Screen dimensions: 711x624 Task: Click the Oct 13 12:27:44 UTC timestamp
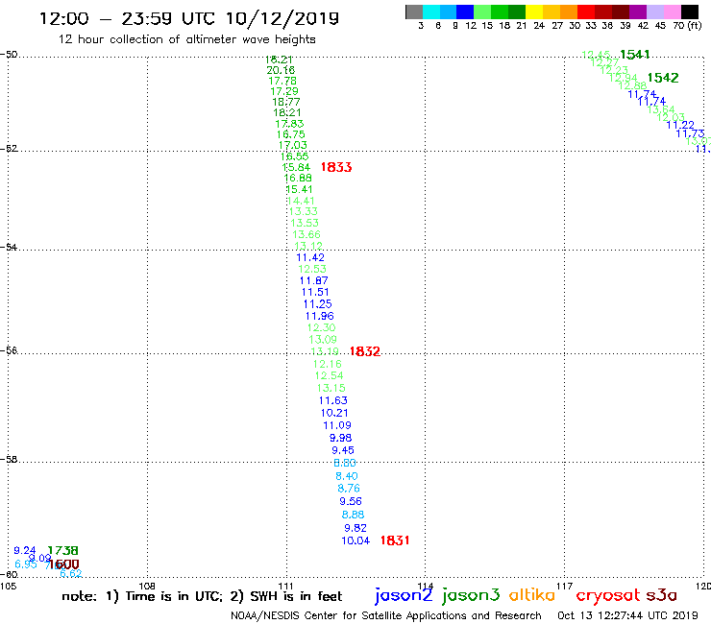627,616
